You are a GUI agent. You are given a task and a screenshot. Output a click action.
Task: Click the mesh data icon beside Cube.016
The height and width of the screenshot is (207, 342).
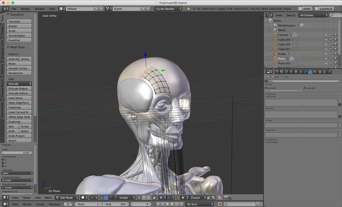pyautogui.click(x=297, y=40)
